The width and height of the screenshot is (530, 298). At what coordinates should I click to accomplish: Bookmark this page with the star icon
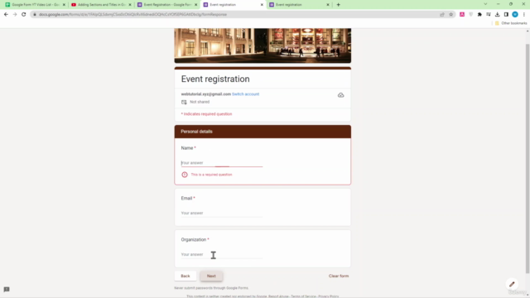(450, 15)
